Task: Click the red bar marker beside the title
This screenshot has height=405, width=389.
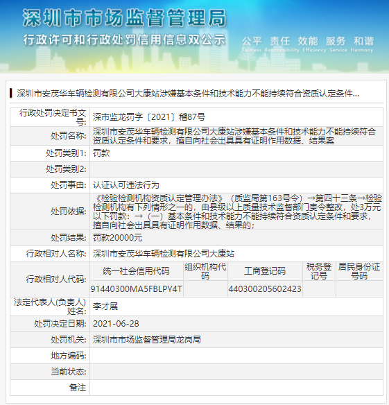Action: pyautogui.click(x=11, y=93)
